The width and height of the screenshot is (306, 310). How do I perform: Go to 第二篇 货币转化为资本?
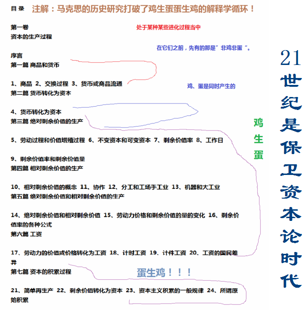click(41, 93)
